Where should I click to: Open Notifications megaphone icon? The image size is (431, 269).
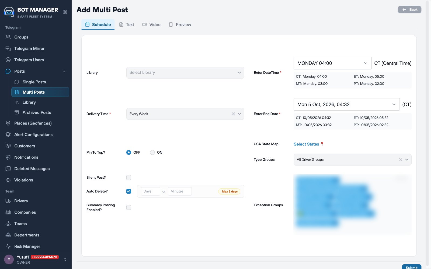tap(8, 157)
